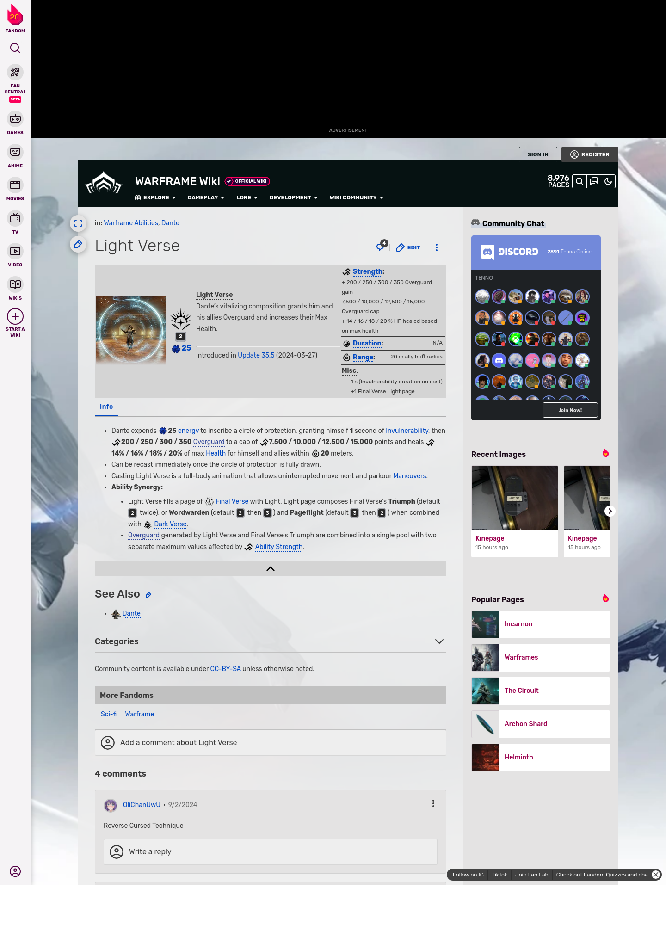Follow the Range link in the infobox
The height and width of the screenshot is (925, 666).
coord(363,357)
